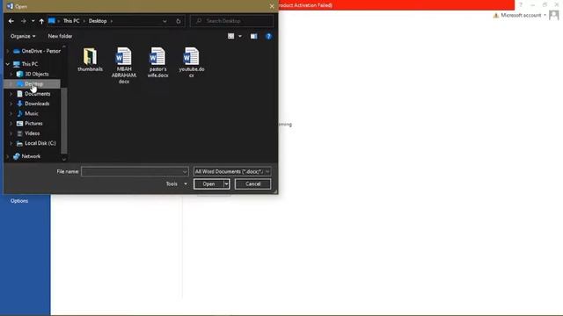The image size is (563, 316).
Task: Click the Search Desktop field
Action: [x=231, y=21]
